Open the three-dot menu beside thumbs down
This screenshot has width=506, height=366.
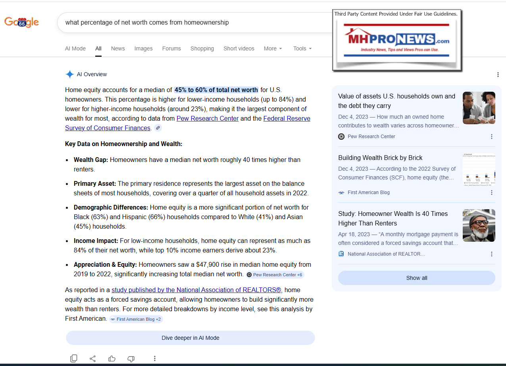[x=155, y=358]
